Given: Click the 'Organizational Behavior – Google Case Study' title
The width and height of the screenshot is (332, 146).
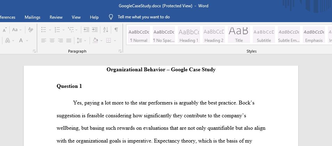Looking at the screenshot, I should tap(161, 70).
